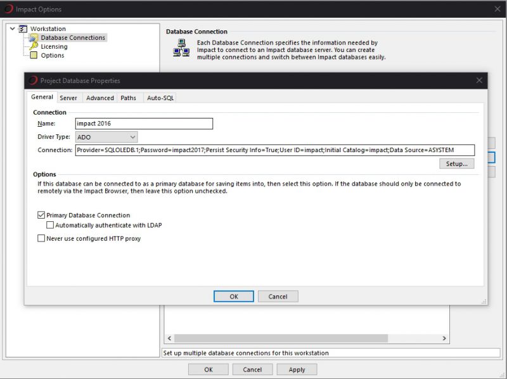Click into the connection Name field
Screen dimensions: 507x379
tap(143, 124)
